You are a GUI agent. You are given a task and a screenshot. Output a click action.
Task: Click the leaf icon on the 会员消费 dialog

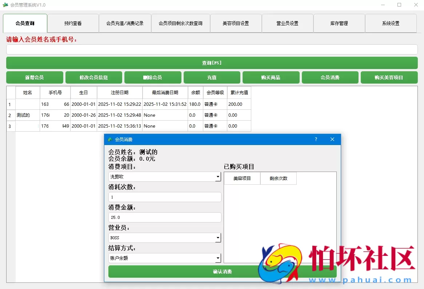pos(109,139)
